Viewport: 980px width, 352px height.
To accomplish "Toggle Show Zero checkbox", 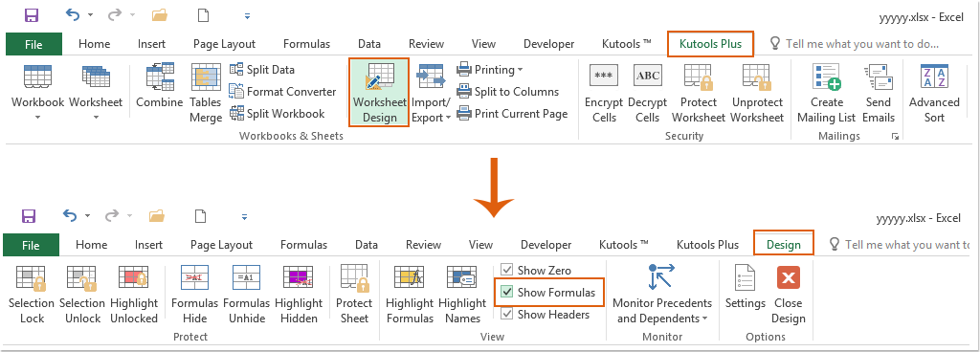I will 507,271.
